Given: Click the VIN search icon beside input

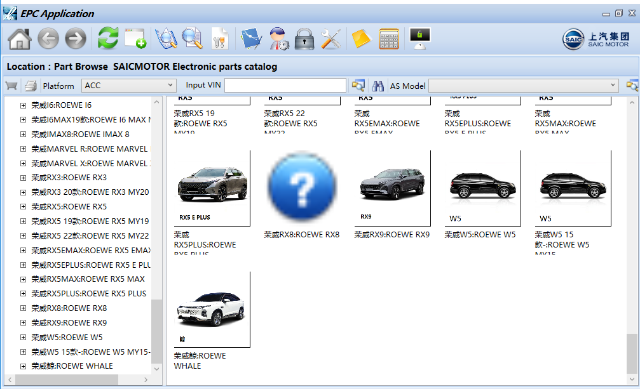Looking at the screenshot, I should point(358,86).
